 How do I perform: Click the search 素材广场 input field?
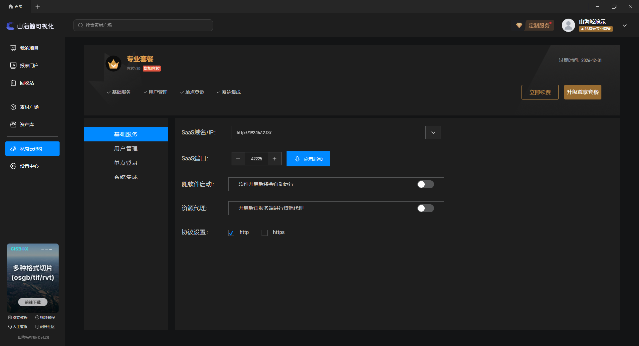click(143, 25)
